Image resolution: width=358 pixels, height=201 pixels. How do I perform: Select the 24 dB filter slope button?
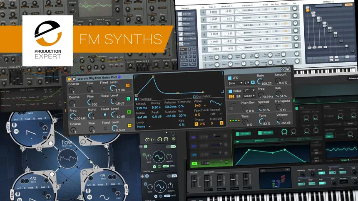tap(238, 96)
